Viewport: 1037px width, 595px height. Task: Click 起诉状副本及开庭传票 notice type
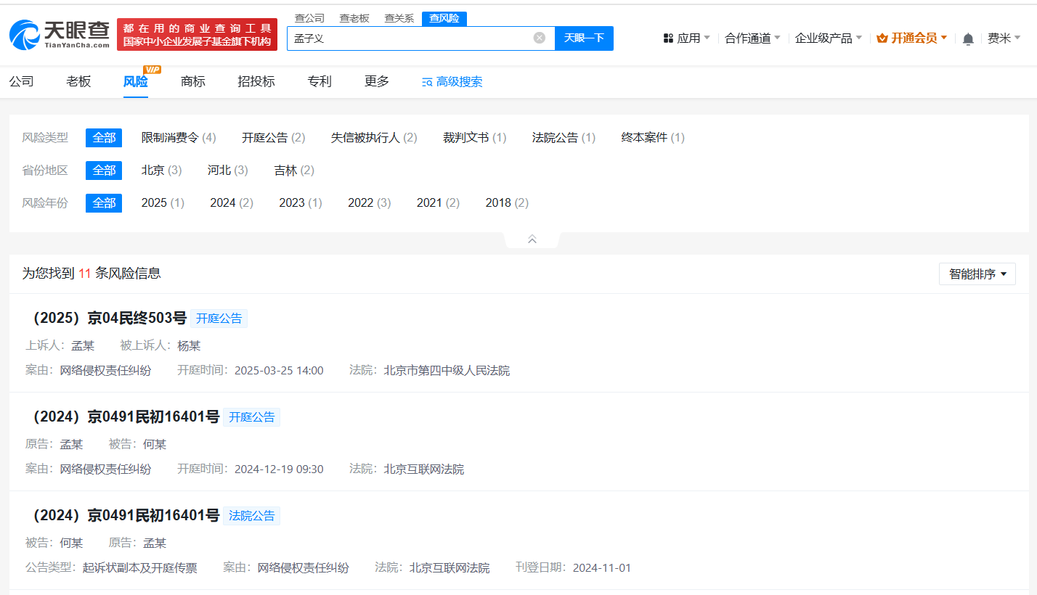coord(140,568)
